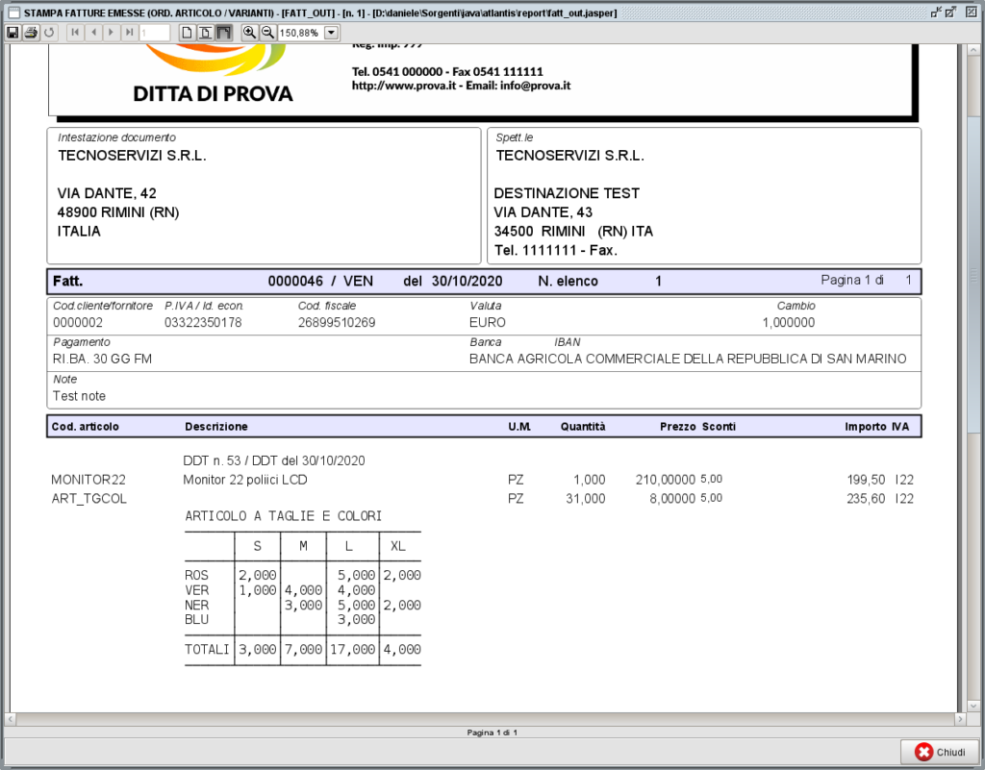Image resolution: width=985 pixels, height=770 pixels.
Task: Toggle fit width view mode
Action: 226,32
